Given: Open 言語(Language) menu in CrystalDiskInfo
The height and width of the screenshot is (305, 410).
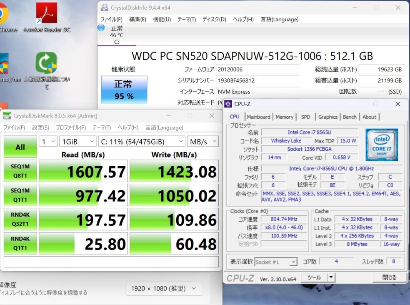Looking at the screenshot, I should (280, 19).
